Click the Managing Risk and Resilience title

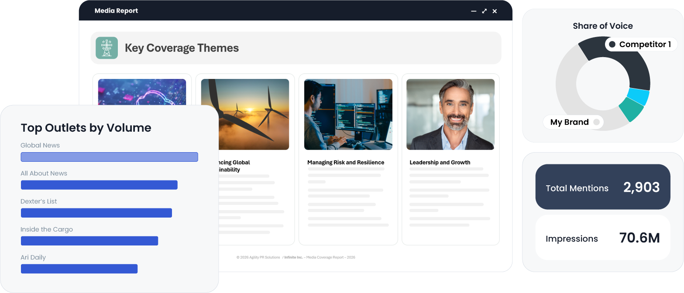point(346,163)
